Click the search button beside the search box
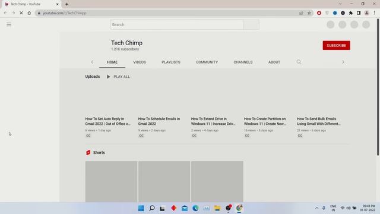This screenshot has height=214, width=380. pos(251,25)
